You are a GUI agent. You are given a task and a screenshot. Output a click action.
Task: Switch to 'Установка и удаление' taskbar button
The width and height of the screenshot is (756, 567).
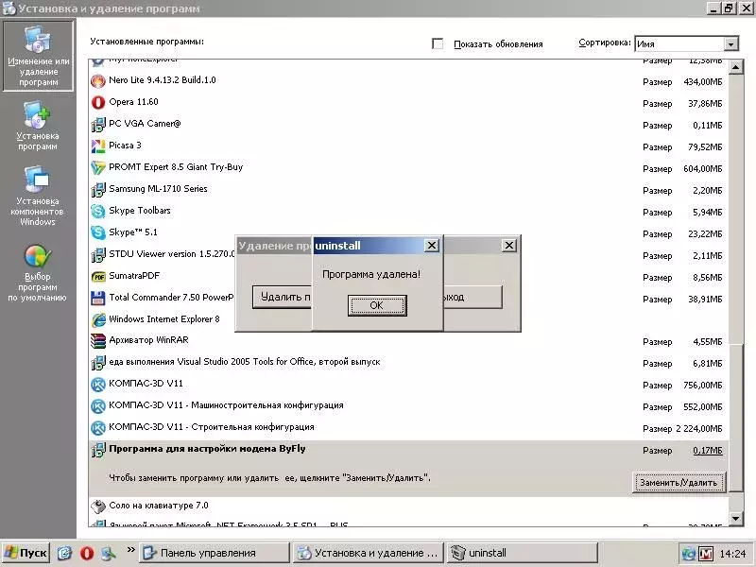(x=369, y=553)
